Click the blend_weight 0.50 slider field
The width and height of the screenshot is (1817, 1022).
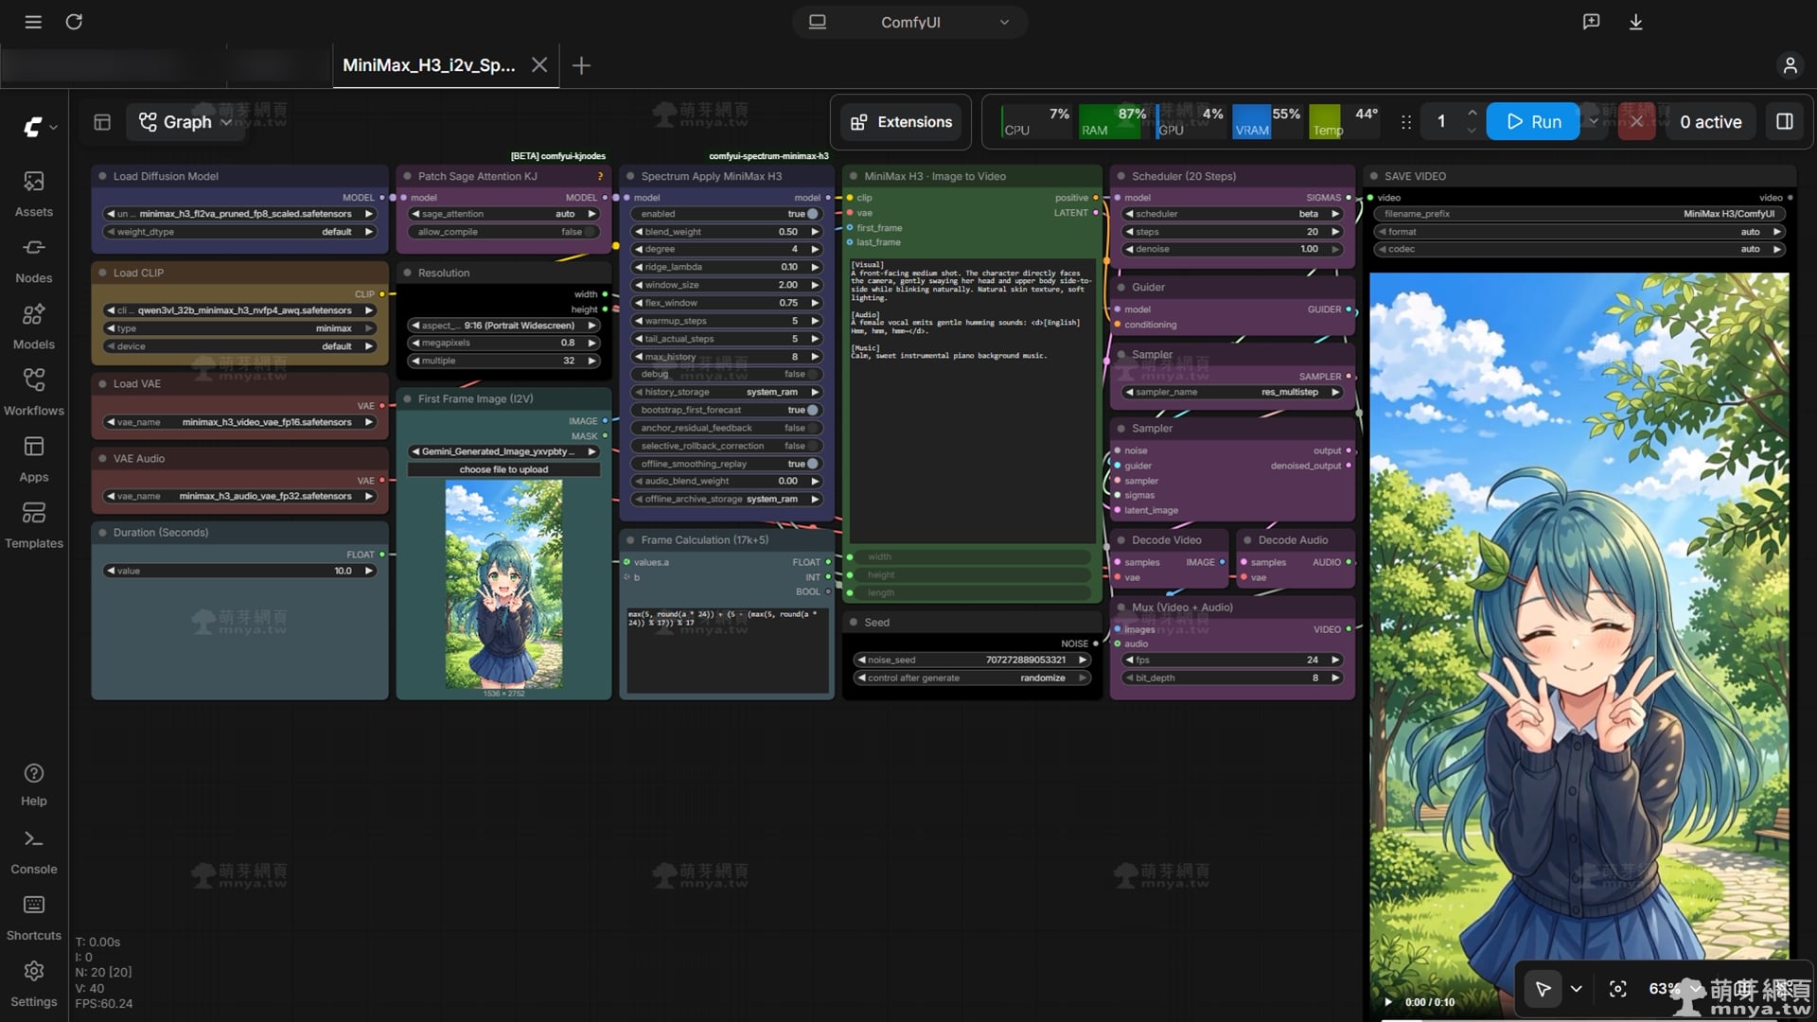727,232
